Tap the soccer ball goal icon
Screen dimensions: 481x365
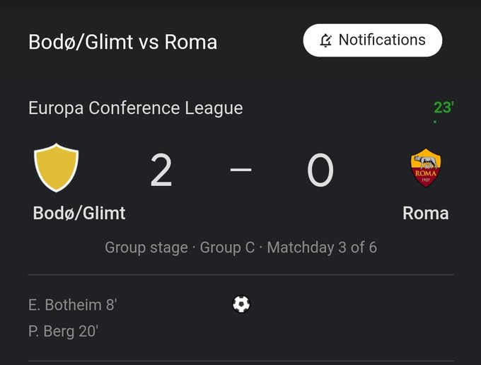coord(241,304)
